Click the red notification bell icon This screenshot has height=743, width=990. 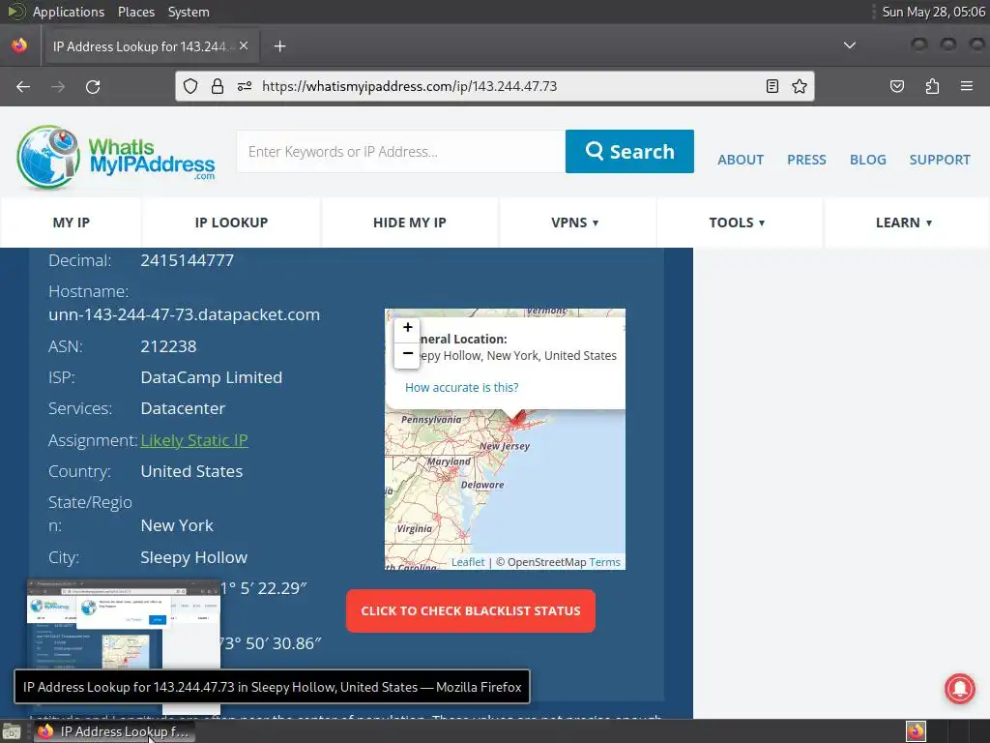pyautogui.click(x=960, y=688)
